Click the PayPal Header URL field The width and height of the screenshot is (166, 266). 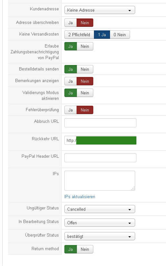[x=100, y=158]
